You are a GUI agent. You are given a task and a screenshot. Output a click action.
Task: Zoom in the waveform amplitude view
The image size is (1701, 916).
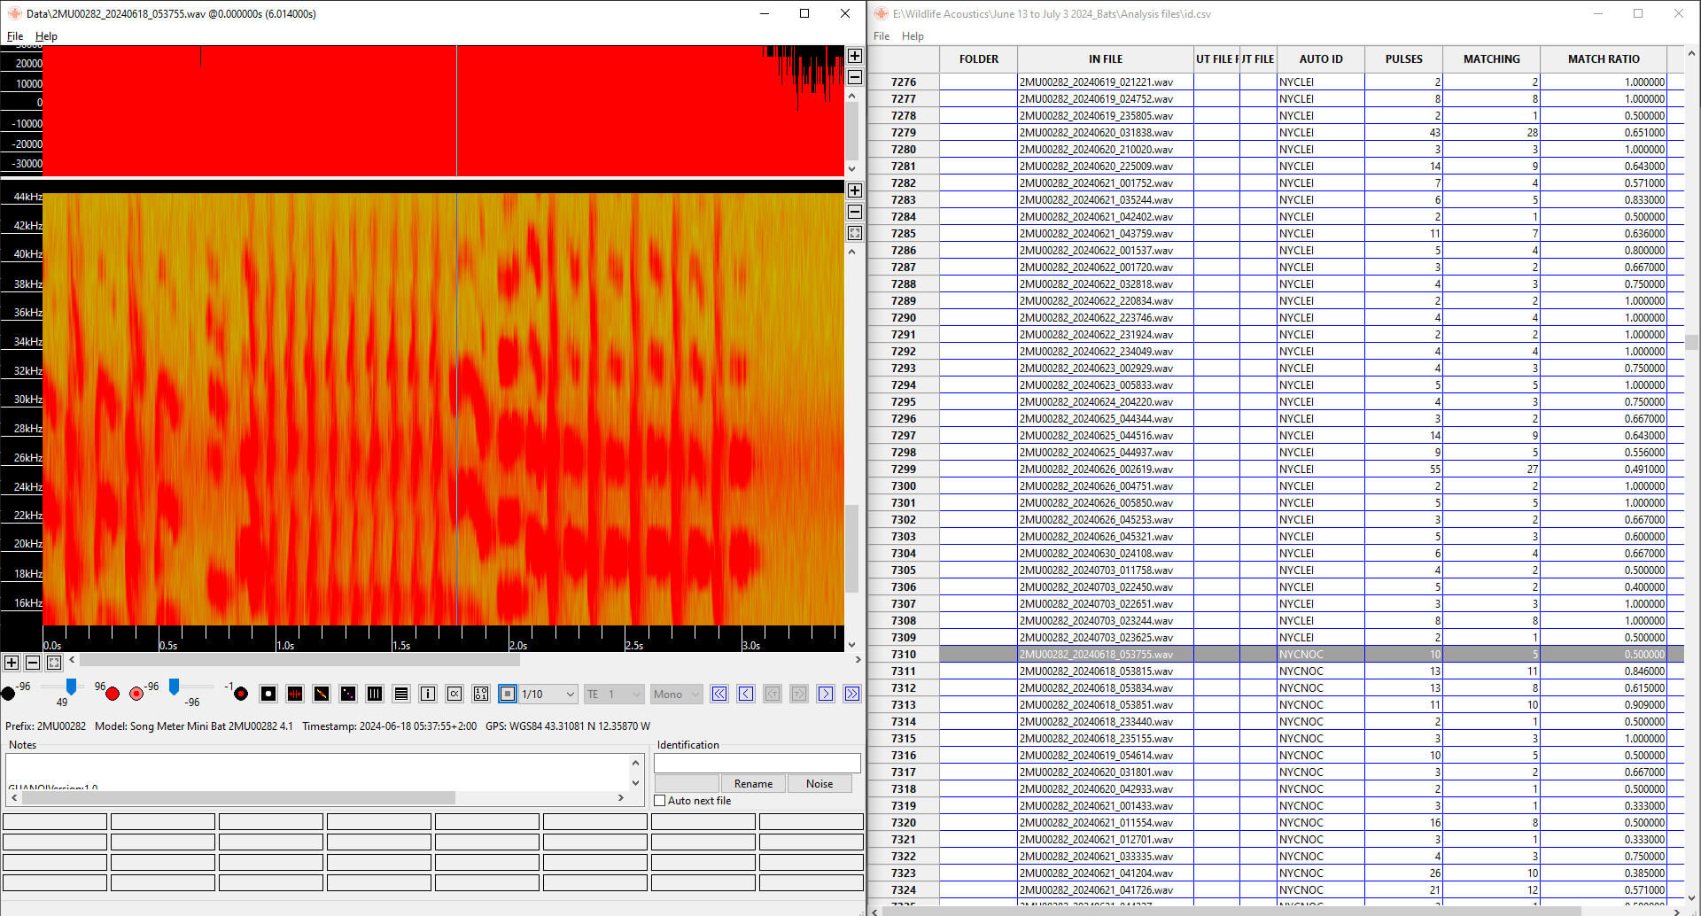[x=854, y=56]
